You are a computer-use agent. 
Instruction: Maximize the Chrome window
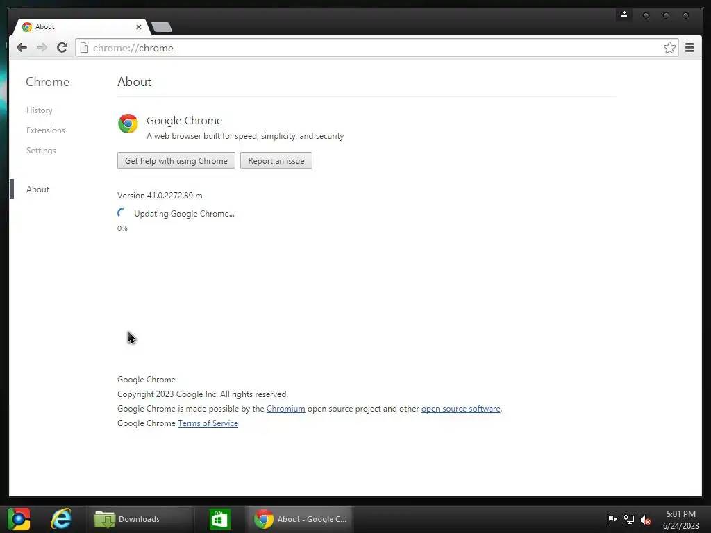tap(666, 15)
